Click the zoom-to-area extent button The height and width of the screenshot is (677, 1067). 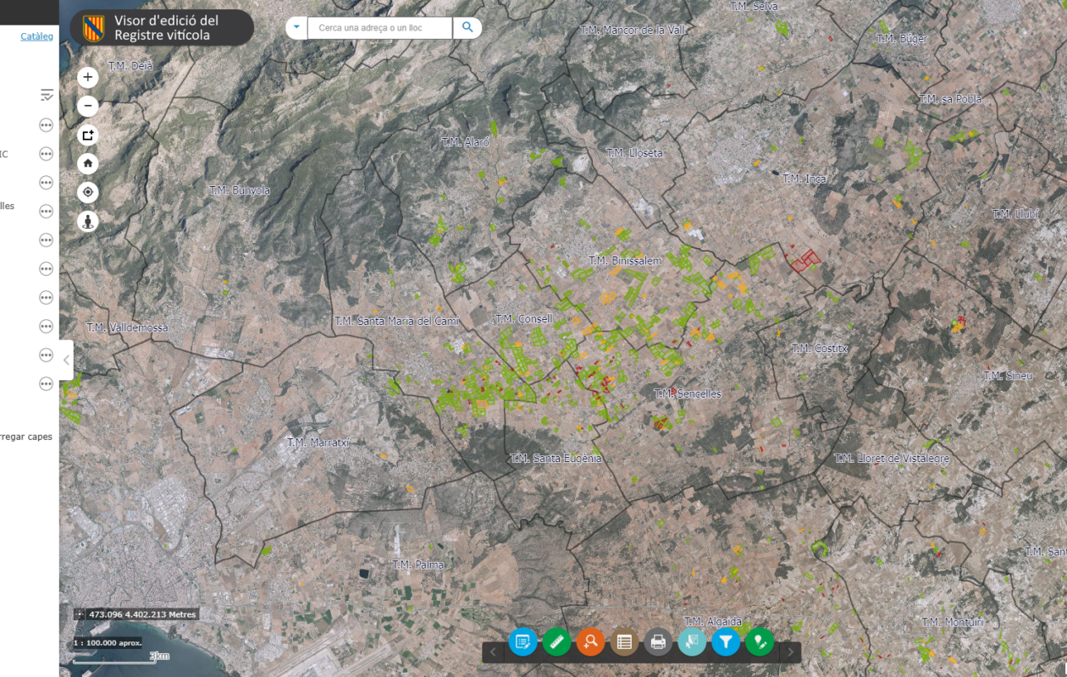pos(88,135)
